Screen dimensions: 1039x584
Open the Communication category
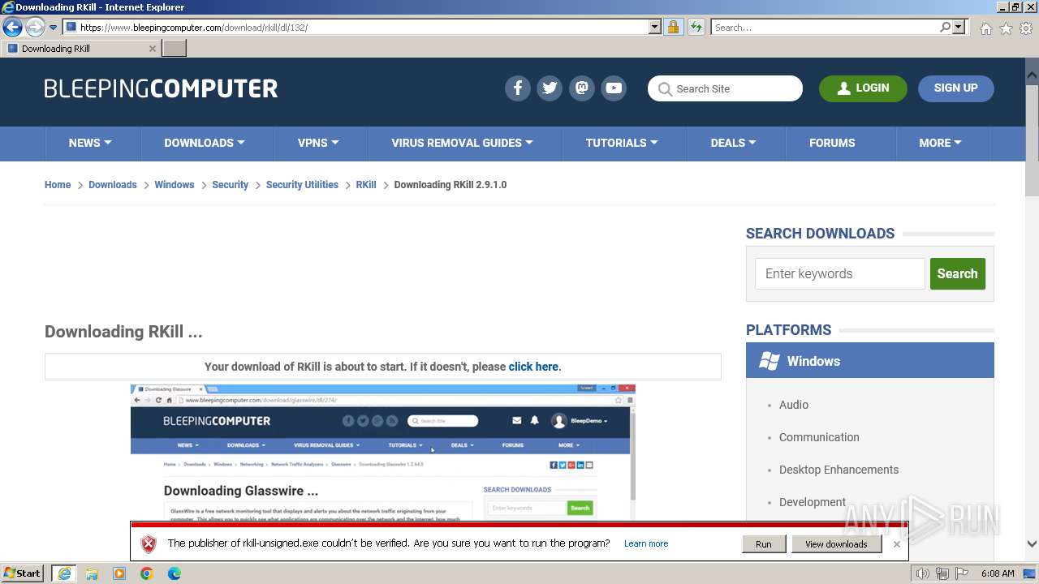coord(819,437)
